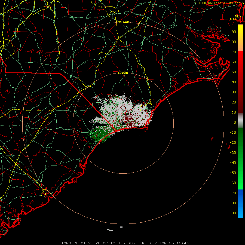Click the -70 value on the velocity scale
Viewport: 245px width, 245px height.
pos(233,193)
